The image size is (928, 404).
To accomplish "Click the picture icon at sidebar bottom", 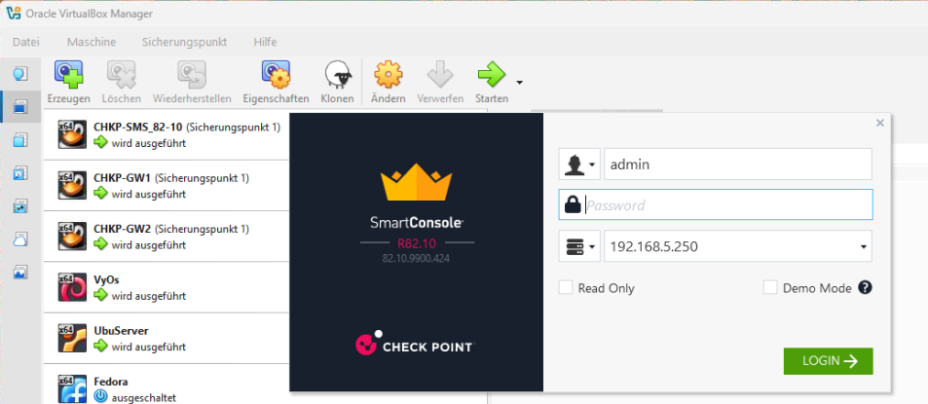I will [20, 273].
